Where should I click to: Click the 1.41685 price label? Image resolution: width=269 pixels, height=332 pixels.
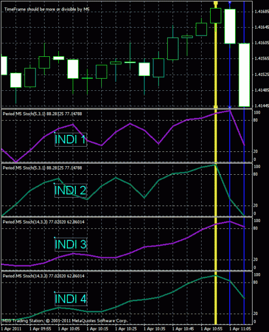262,12
